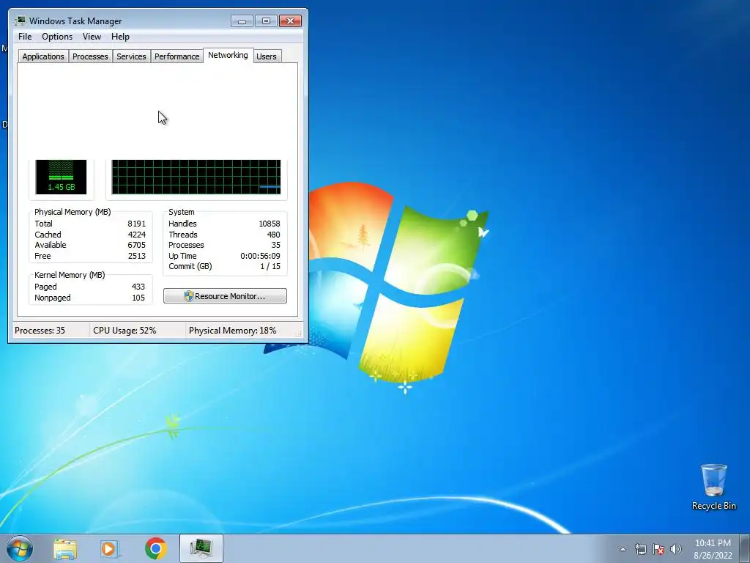The image size is (750, 563).
Task: Switch to the Services tab
Action: [131, 56]
